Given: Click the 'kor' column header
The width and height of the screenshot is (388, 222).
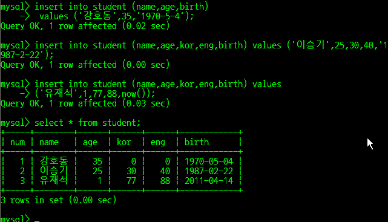Looking at the screenshot, I should [x=124, y=142].
